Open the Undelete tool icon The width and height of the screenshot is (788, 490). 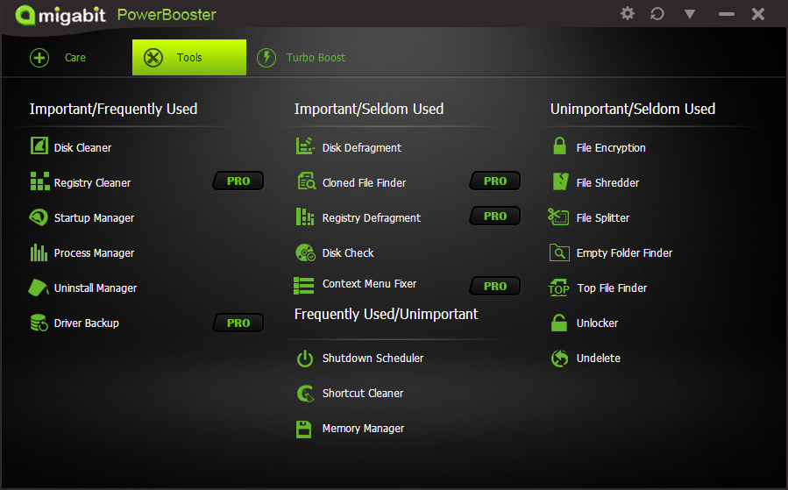559,358
